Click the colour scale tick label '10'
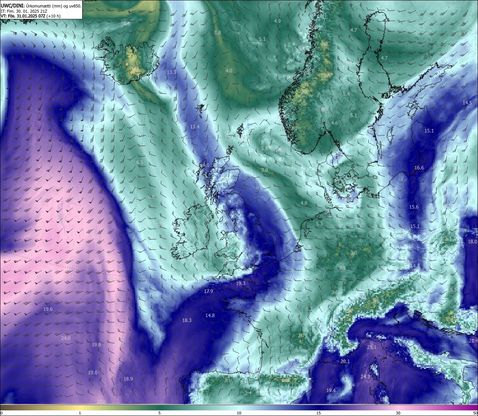This screenshot has height=416, width=478. [239, 413]
